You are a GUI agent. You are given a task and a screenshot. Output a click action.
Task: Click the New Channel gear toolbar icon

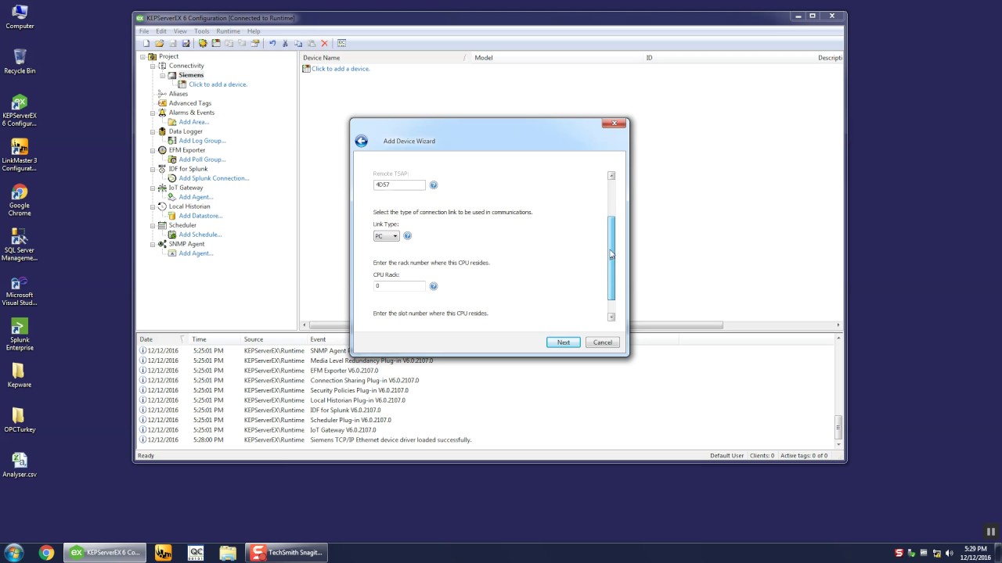point(203,43)
